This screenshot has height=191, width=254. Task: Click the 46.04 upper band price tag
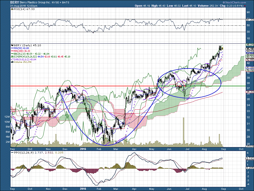point(250,44)
